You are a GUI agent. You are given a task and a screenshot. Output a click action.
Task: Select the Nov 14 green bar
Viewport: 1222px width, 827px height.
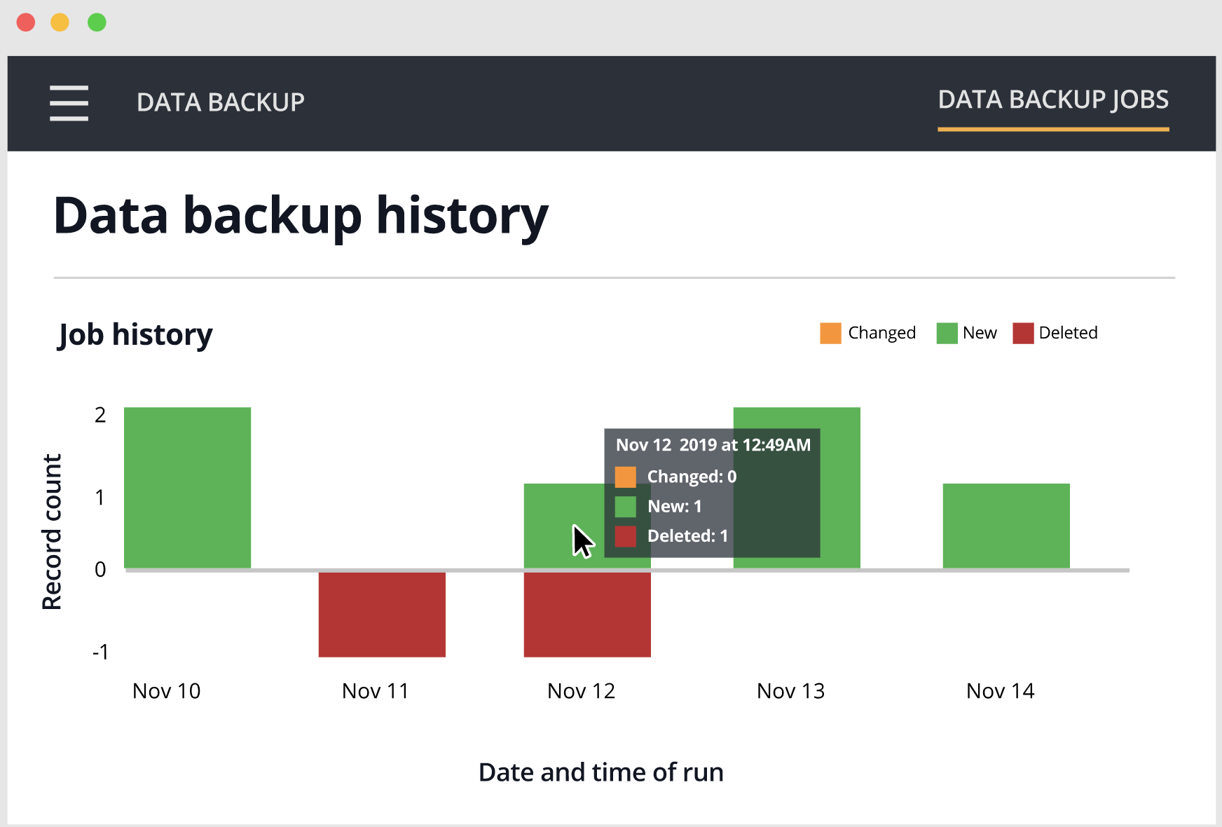pyautogui.click(x=1006, y=526)
